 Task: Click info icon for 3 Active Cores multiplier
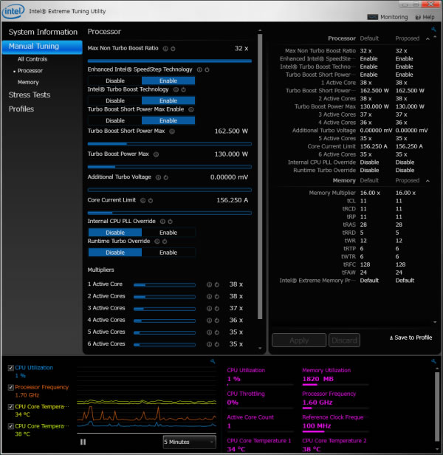tap(209, 309)
